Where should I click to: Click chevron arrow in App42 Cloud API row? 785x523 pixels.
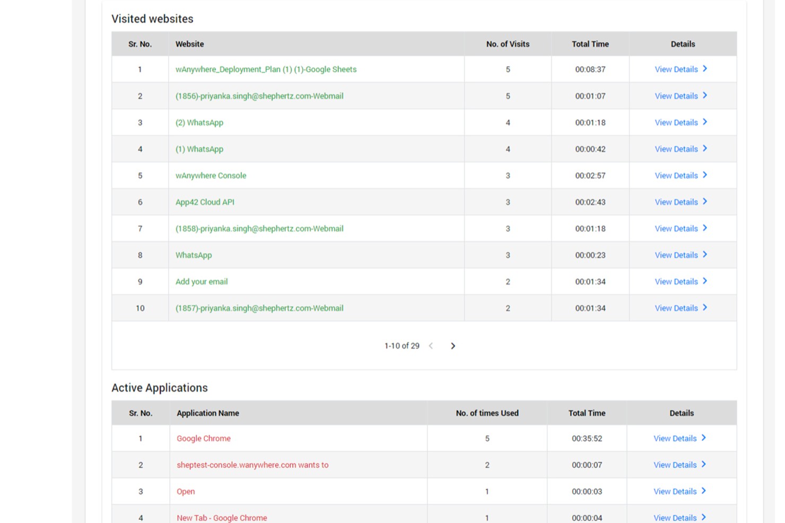(705, 201)
